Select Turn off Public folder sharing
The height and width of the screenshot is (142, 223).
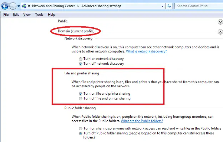[x=81, y=133]
